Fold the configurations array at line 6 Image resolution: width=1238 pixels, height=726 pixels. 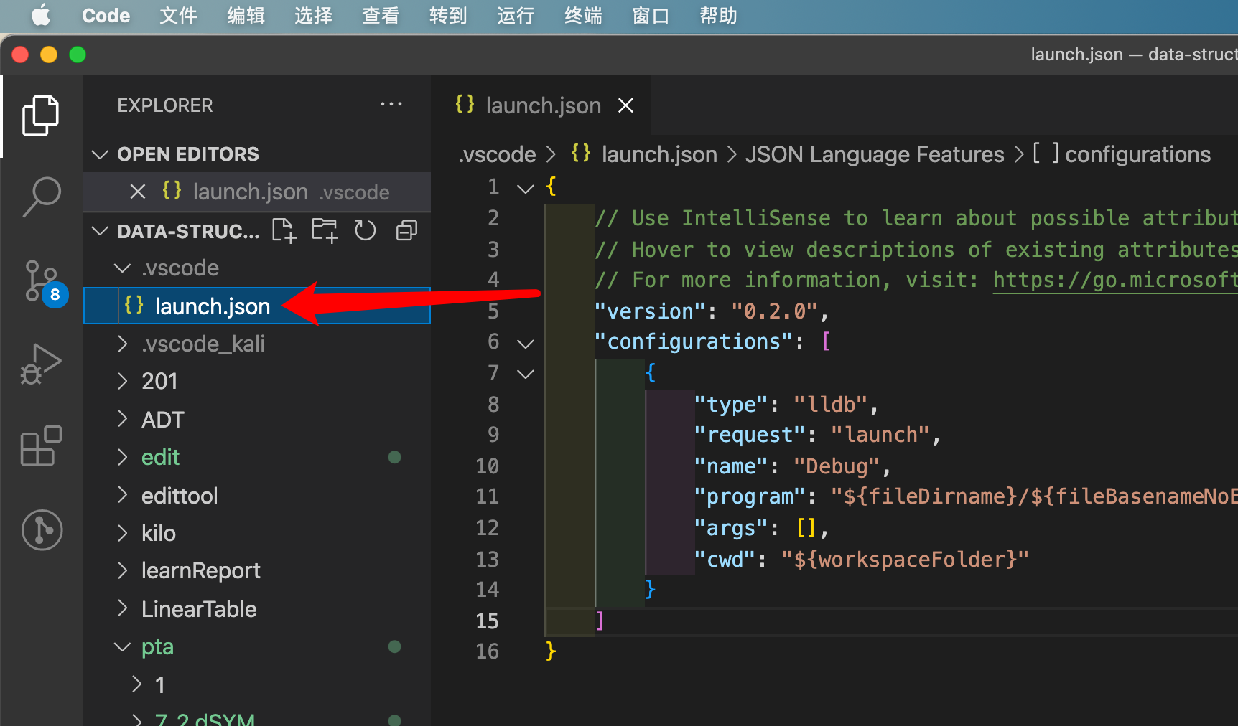(526, 343)
